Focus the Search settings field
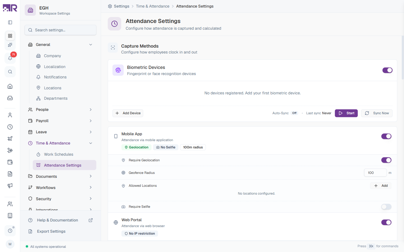This screenshot has width=404, height=252. (x=60, y=30)
